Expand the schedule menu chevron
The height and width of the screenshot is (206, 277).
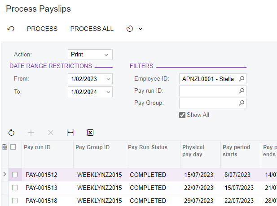tap(141, 29)
